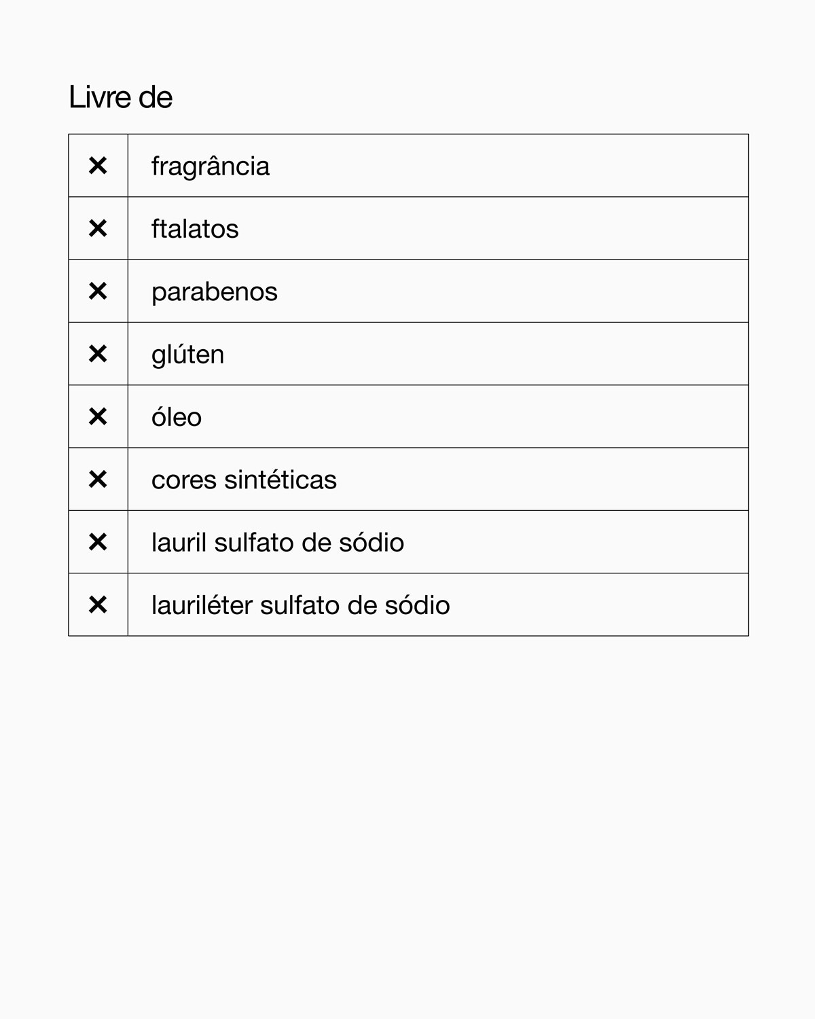Select the X icon beside glúten

pyautogui.click(x=98, y=354)
